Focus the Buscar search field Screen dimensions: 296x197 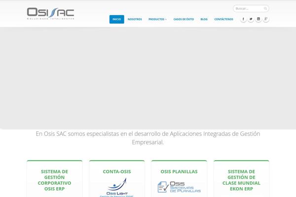click(251, 8)
